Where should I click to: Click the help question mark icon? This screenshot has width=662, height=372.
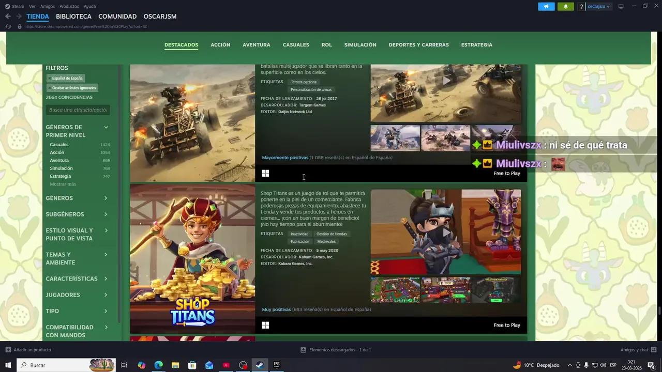pyautogui.click(x=581, y=6)
